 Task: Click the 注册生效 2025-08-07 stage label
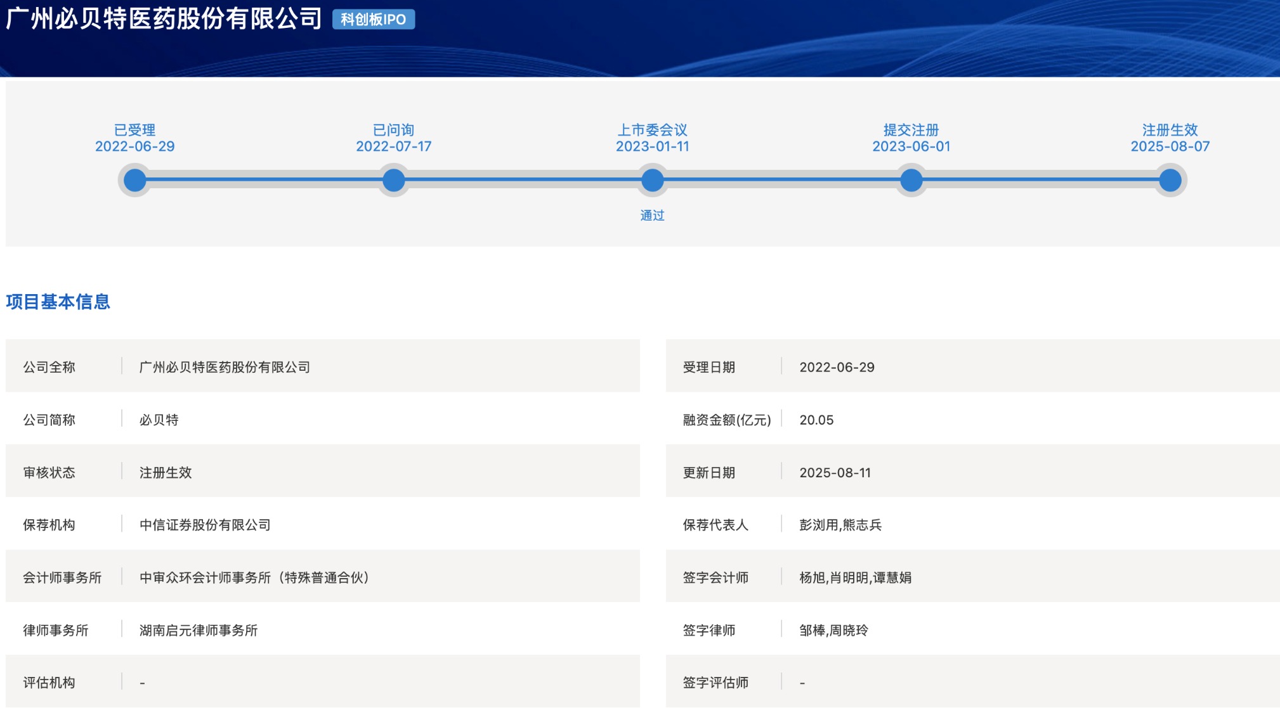point(1170,138)
